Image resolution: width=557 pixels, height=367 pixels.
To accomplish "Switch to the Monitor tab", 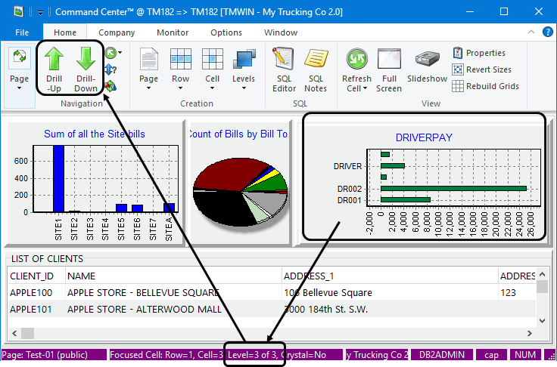I will tap(173, 32).
